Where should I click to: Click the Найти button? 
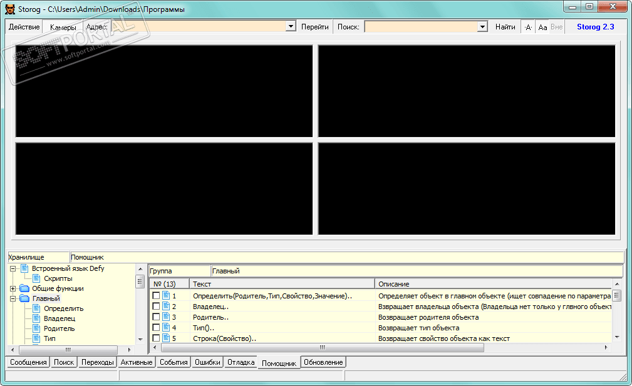pyautogui.click(x=505, y=27)
